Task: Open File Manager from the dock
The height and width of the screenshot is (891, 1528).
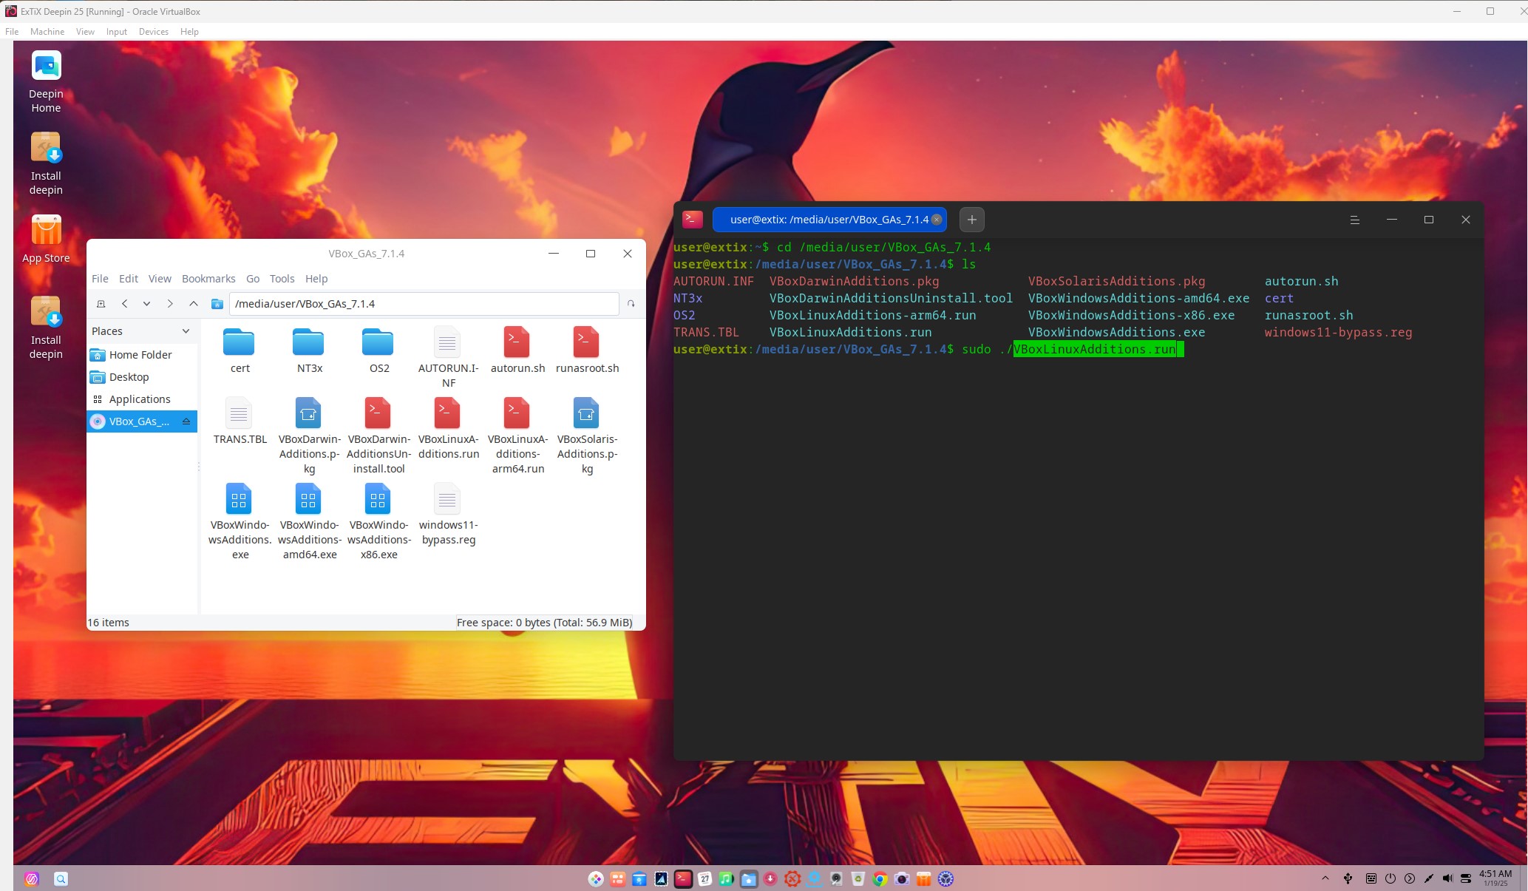Action: point(749,878)
